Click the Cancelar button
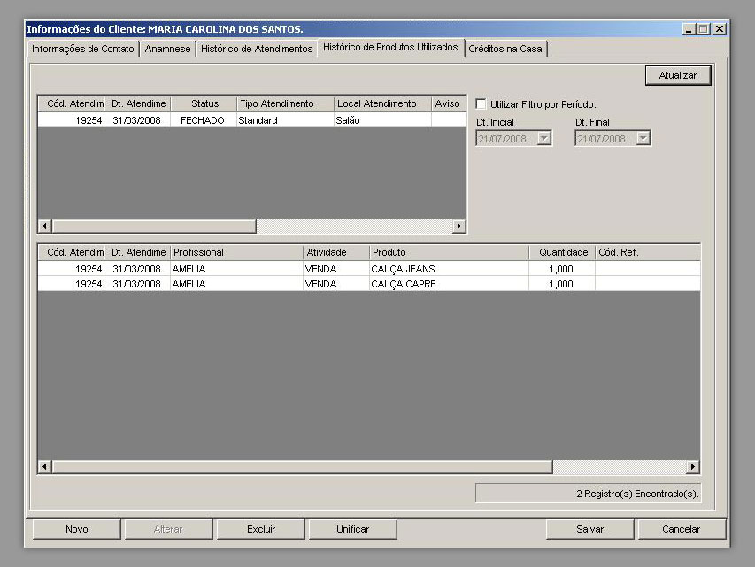Image resolution: width=755 pixels, height=567 pixels. [x=681, y=529]
